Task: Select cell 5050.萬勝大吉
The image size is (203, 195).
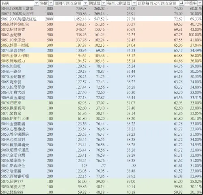Action: pyautogui.click(x=20, y=187)
